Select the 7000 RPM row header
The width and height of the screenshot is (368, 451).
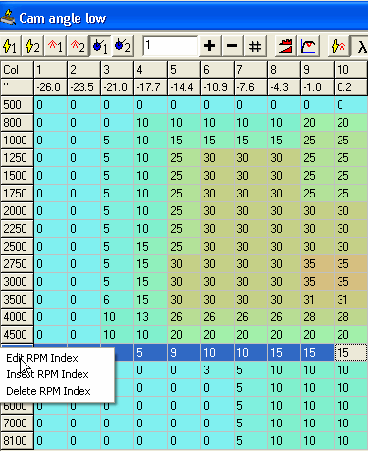pos(17,423)
